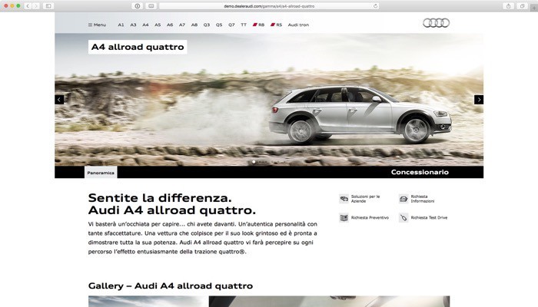The image size is (538, 307).
Task: Switch to the Panoramica tab
Action: click(x=101, y=173)
